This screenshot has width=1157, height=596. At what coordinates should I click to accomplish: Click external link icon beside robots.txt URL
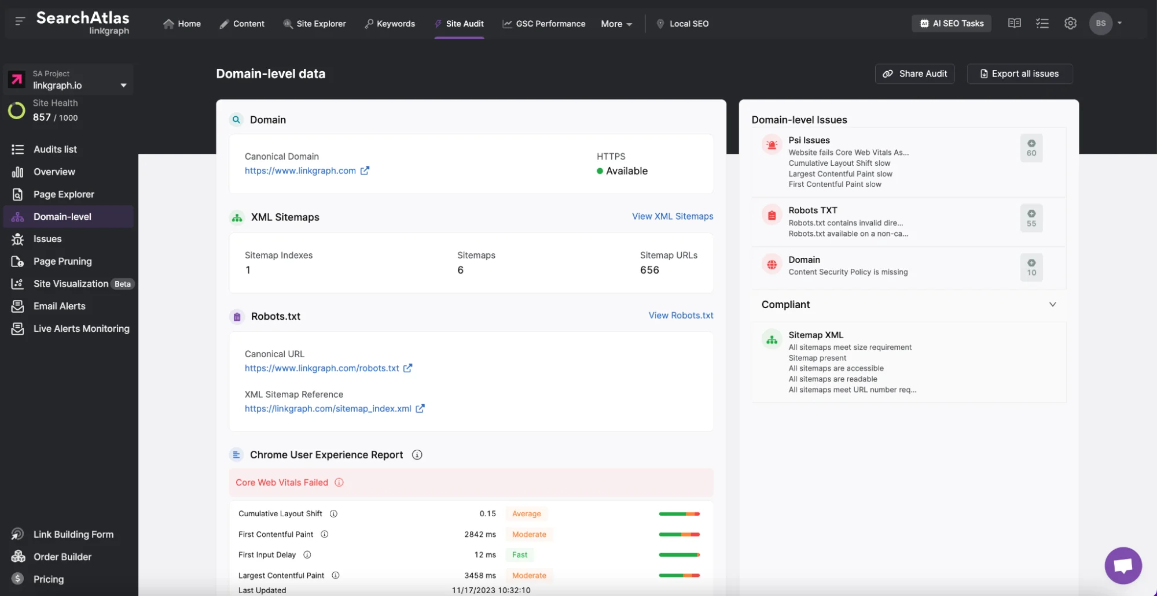407,368
